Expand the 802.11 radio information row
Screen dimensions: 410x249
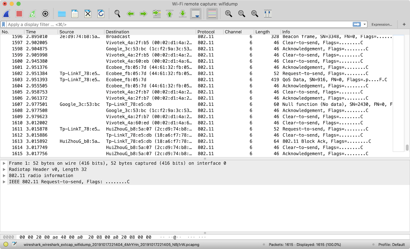point(4,175)
